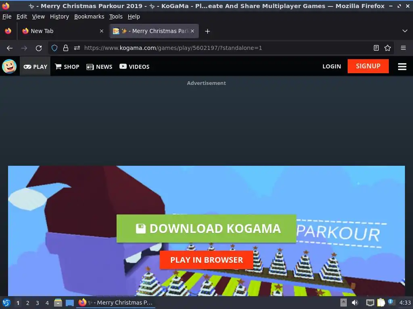Viewport: 413px width, 309px height.
Task: Click the clock showing 4:33
Action: coord(405,303)
